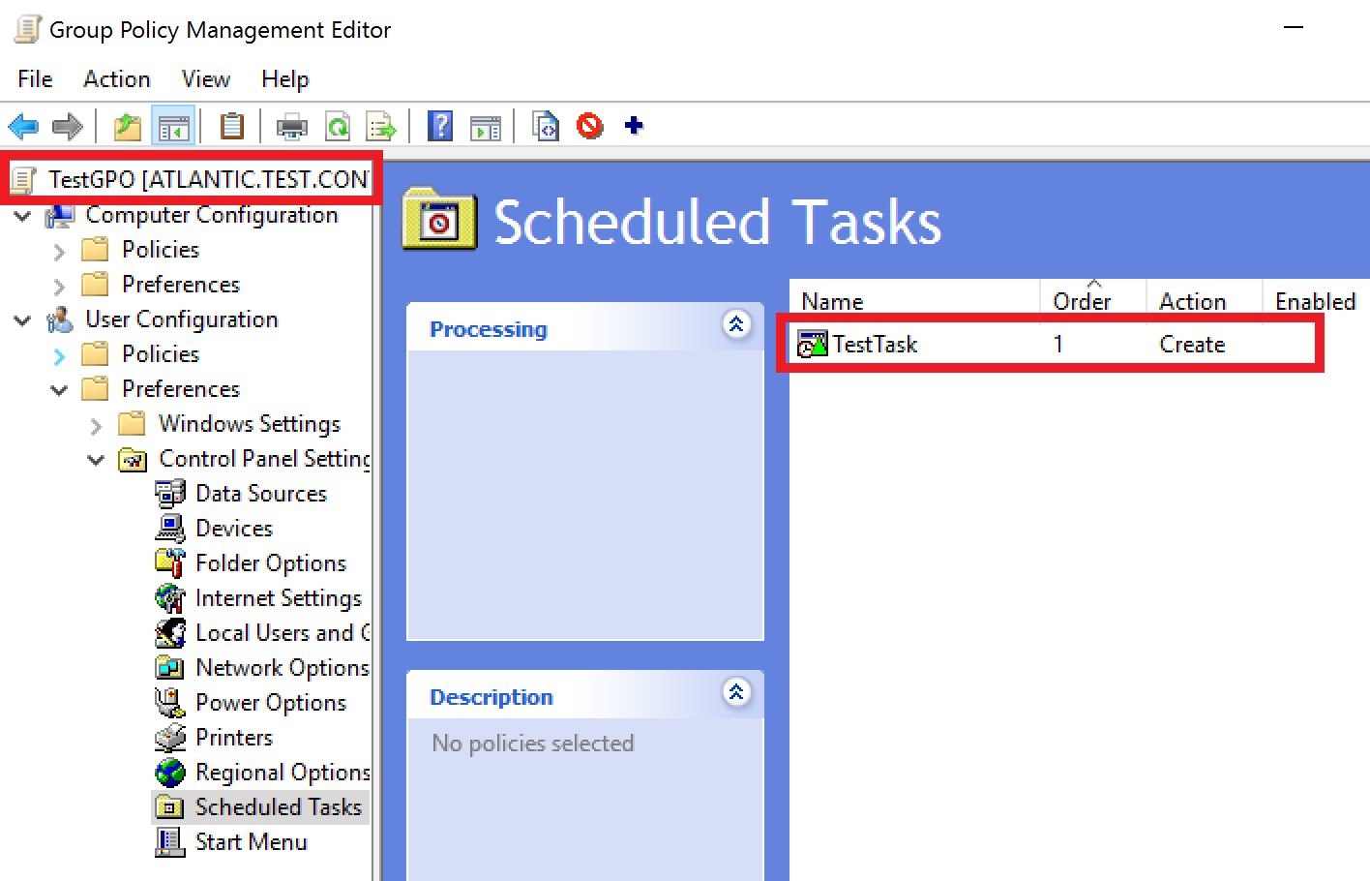The width and height of the screenshot is (1370, 881).
Task: Select the Scheduled Tasks tree item
Action: pyautogui.click(x=279, y=807)
